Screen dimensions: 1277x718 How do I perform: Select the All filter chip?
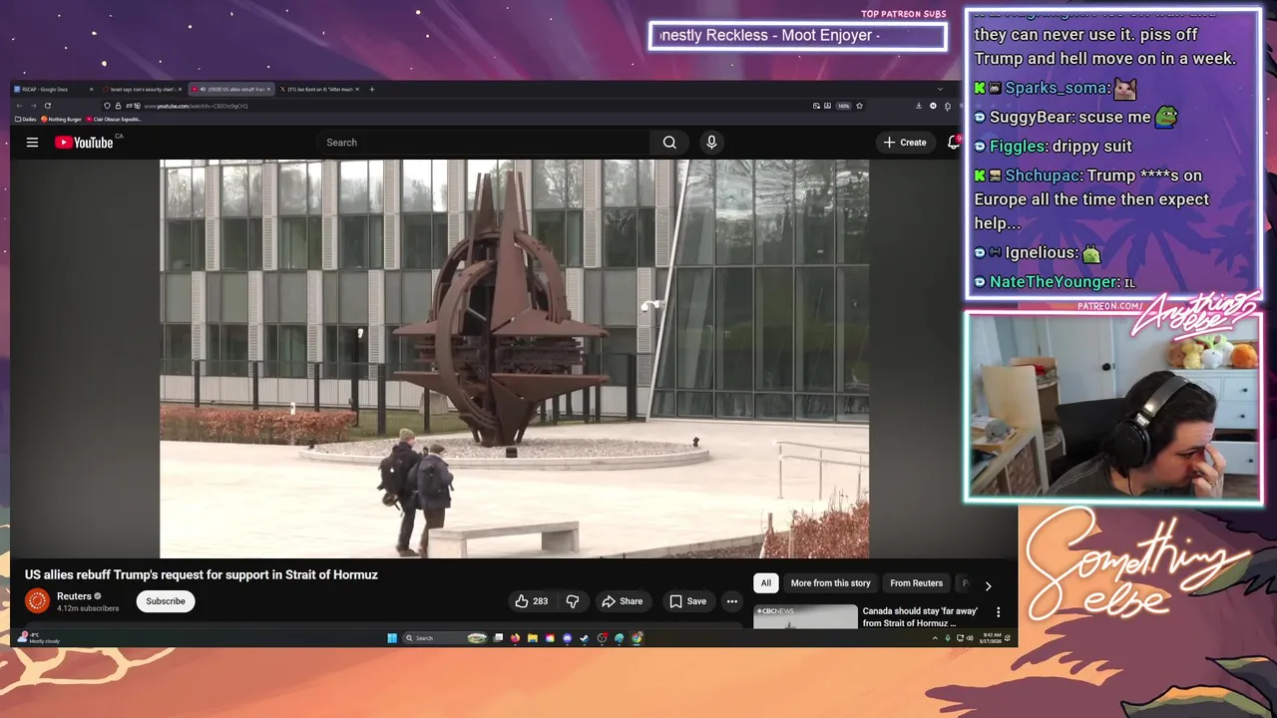coord(766,583)
